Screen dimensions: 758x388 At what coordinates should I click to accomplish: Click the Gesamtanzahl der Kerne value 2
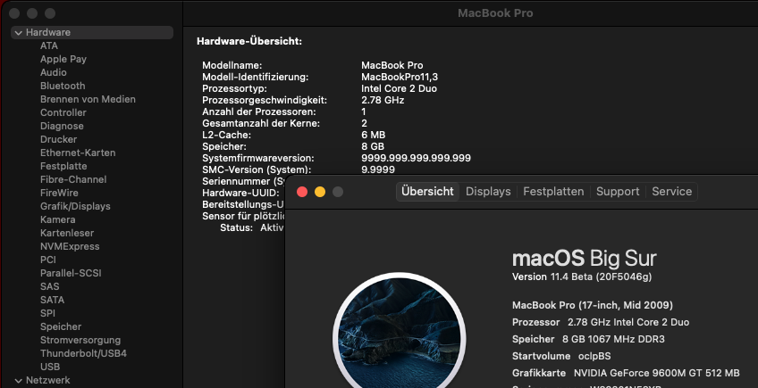click(x=364, y=124)
